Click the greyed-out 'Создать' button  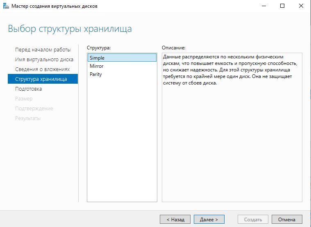253,219
